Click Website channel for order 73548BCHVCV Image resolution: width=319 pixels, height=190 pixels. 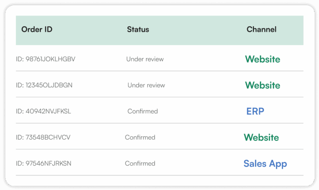click(x=261, y=137)
